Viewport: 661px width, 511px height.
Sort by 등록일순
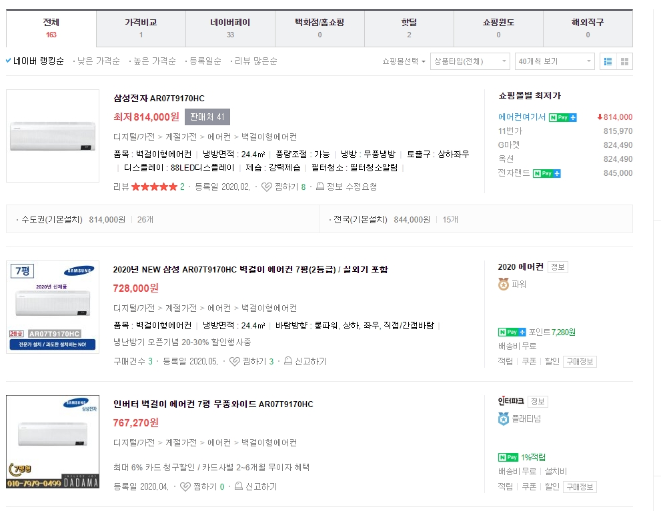(205, 61)
